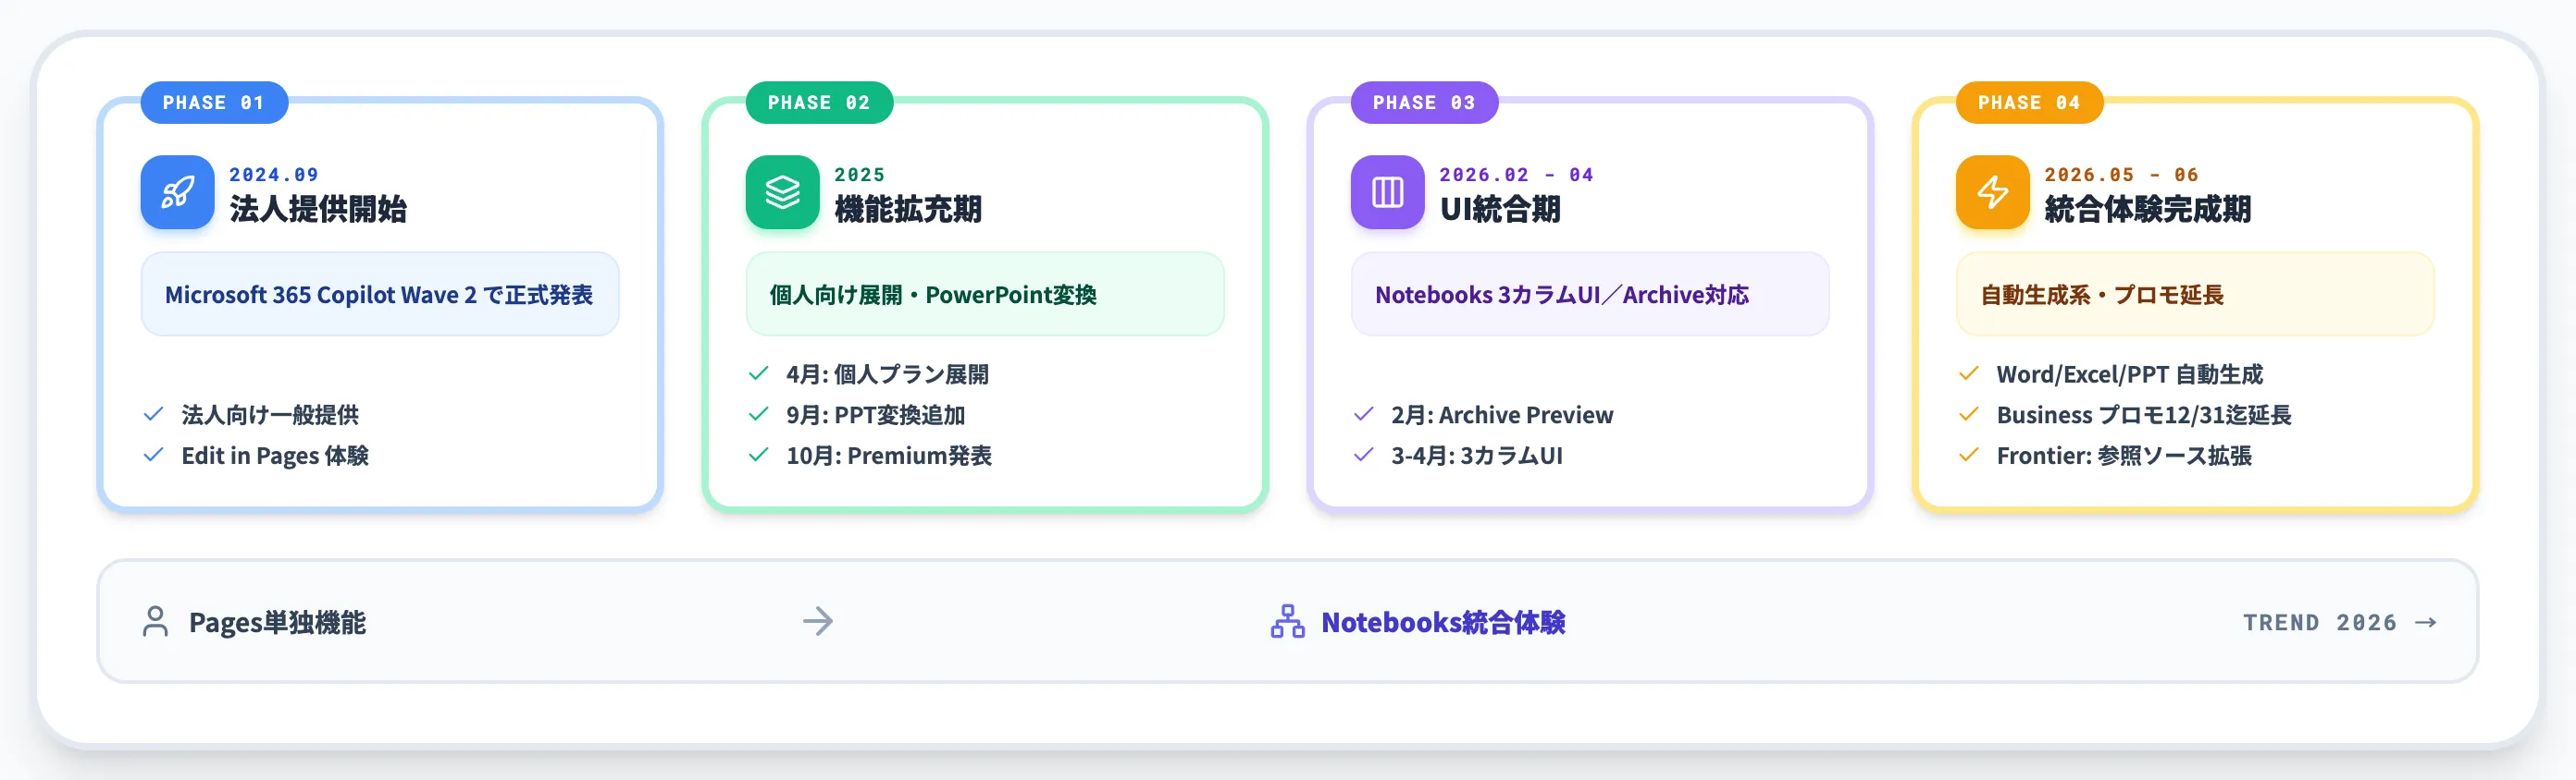Screen dimensions: 2576x780
Task: Open the 個人向け展開・PowerPoint変換 box
Action: (x=985, y=294)
